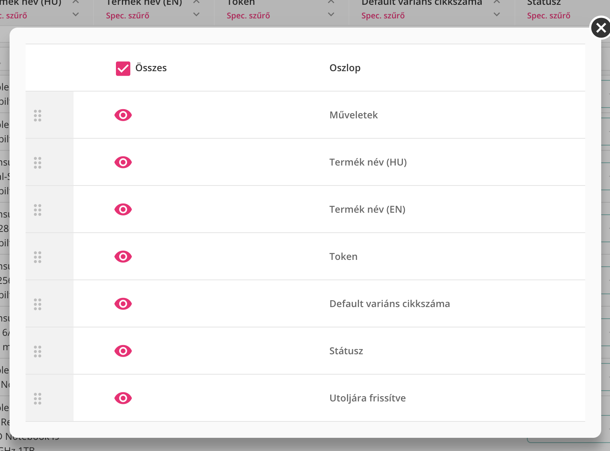Hide the Token column
Image resolution: width=610 pixels, height=451 pixels.
(123, 257)
